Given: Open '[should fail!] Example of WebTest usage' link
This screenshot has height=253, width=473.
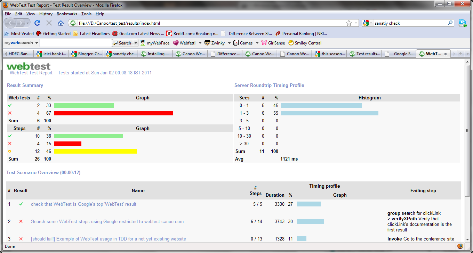Looking at the screenshot, I should coord(109,239).
